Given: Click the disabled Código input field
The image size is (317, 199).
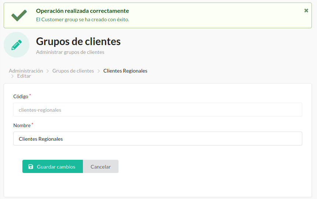Looking at the screenshot, I should click(x=158, y=110).
